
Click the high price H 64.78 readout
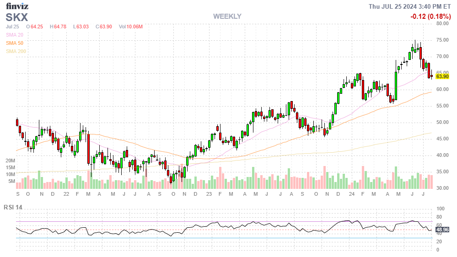[58, 27]
